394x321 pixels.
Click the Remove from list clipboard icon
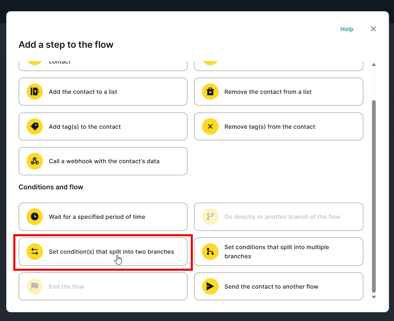(x=210, y=92)
